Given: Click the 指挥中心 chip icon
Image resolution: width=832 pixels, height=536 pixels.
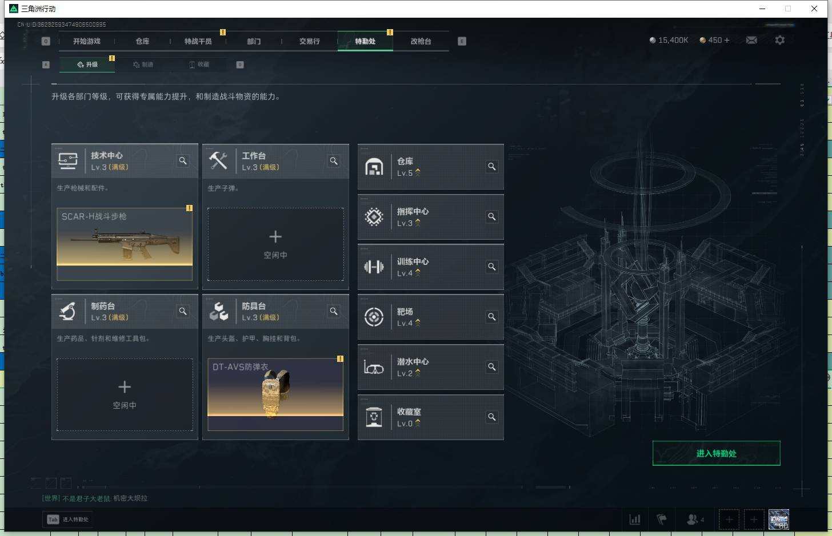Looking at the screenshot, I should click(x=374, y=217).
